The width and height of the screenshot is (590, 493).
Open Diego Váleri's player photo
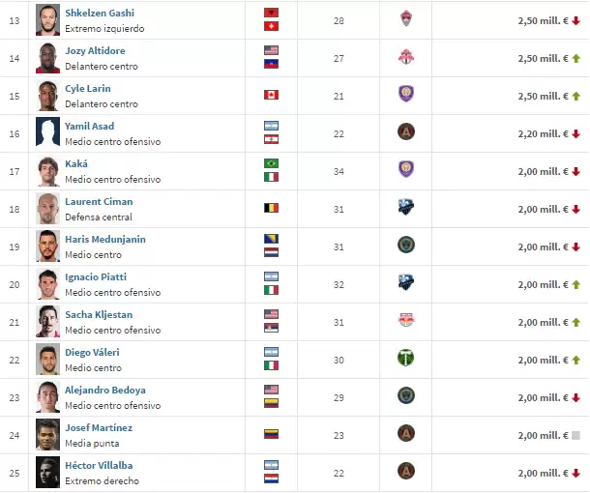point(47,359)
